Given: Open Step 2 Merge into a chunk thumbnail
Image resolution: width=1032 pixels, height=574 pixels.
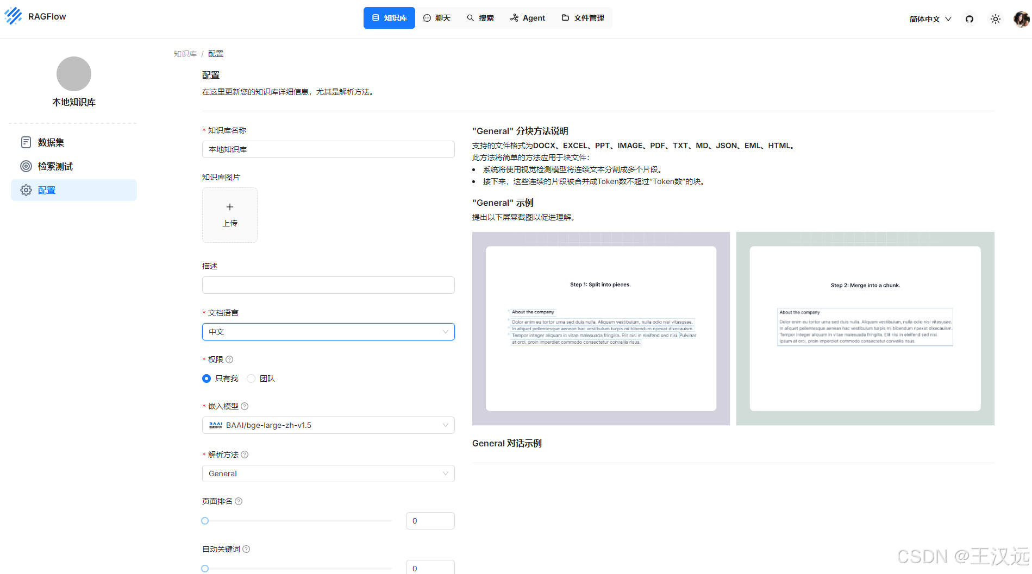Looking at the screenshot, I should pyautogui.click(x=865, y=329).
